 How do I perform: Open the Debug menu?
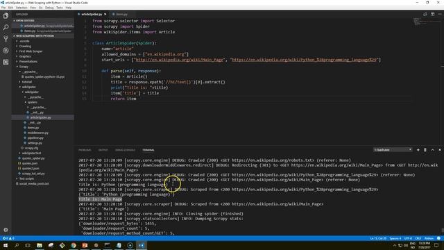49,8
